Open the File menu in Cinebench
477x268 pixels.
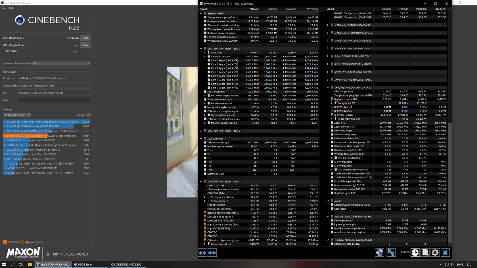coord(4,8)
